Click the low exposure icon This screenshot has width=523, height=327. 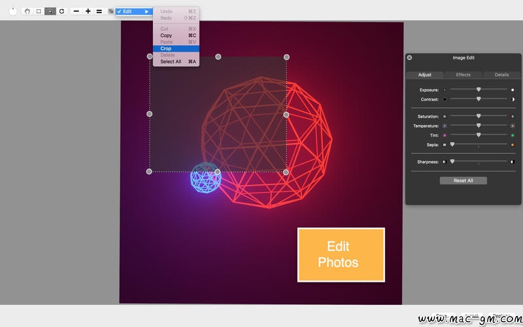click(445, 90)
